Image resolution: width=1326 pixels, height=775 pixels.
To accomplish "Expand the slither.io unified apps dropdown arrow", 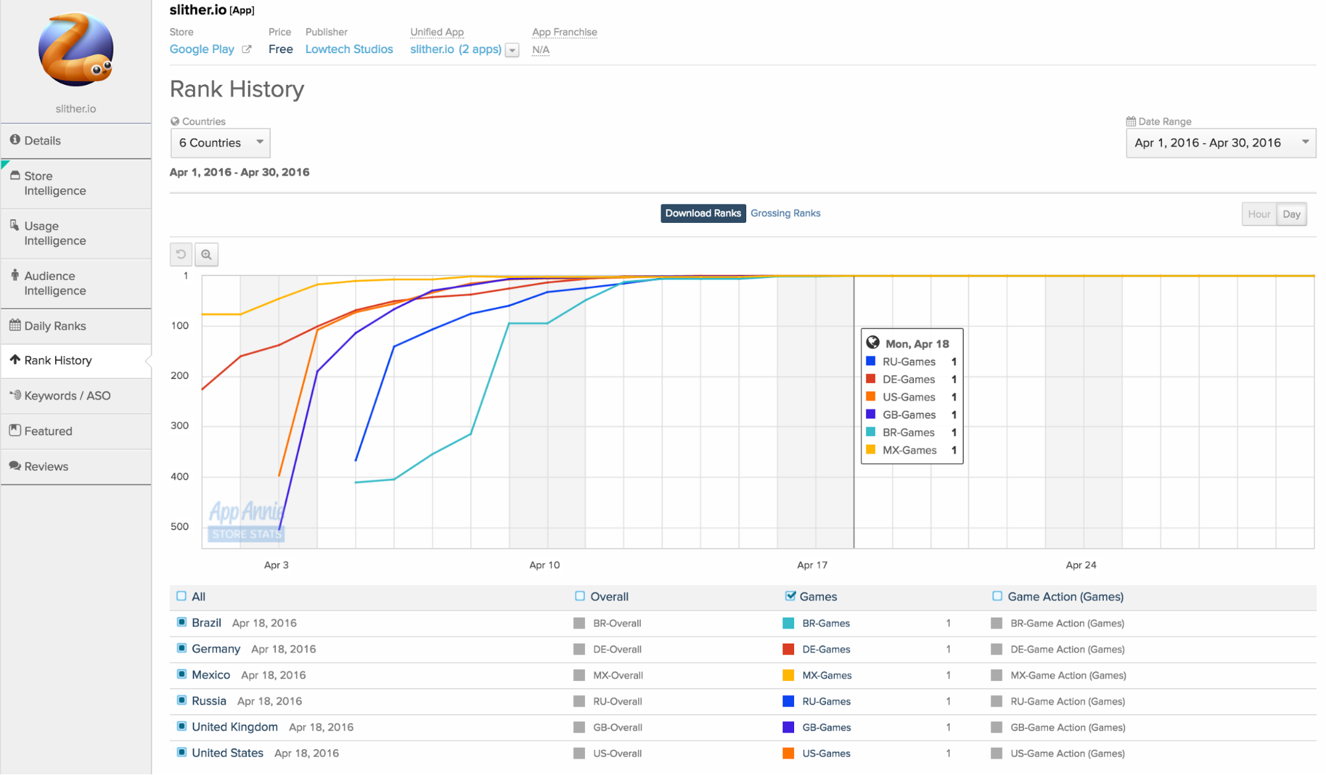I will (x=512, y=50).
